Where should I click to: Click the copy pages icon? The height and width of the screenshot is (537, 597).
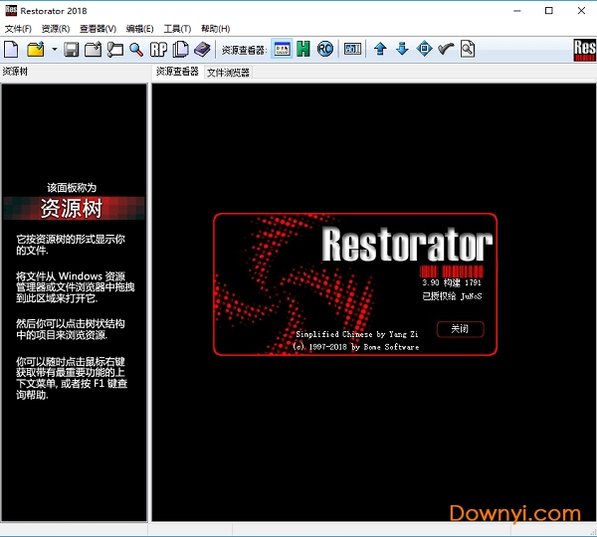coord(180,49)
